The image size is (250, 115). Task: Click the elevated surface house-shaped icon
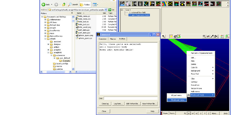point(182,3)
